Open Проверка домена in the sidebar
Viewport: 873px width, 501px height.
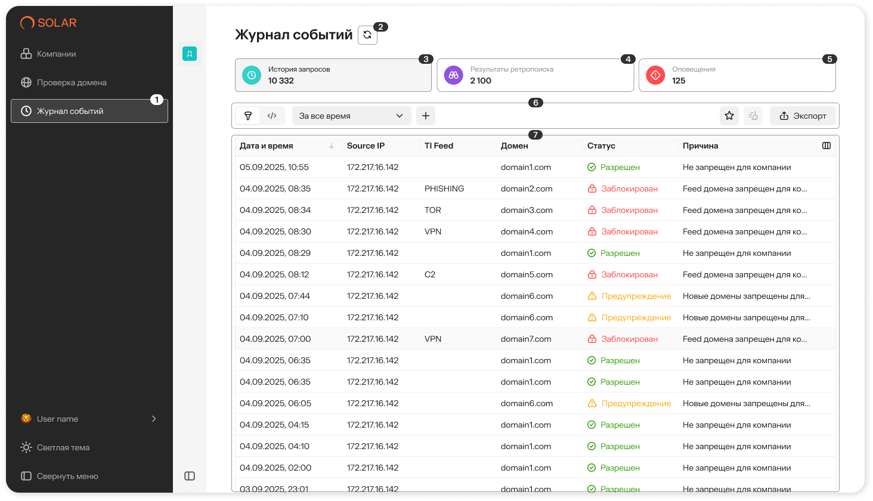click(72, 82)
